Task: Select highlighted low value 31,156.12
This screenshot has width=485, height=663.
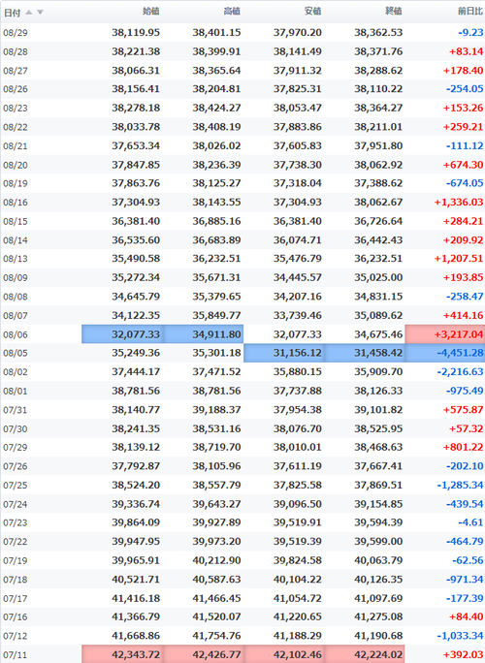Action: [284, 353]
